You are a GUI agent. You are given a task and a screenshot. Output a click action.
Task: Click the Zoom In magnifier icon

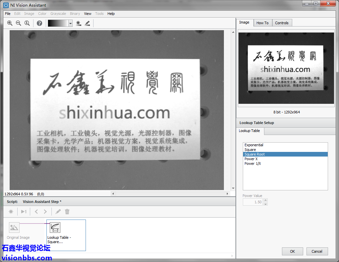click(10, 23)
